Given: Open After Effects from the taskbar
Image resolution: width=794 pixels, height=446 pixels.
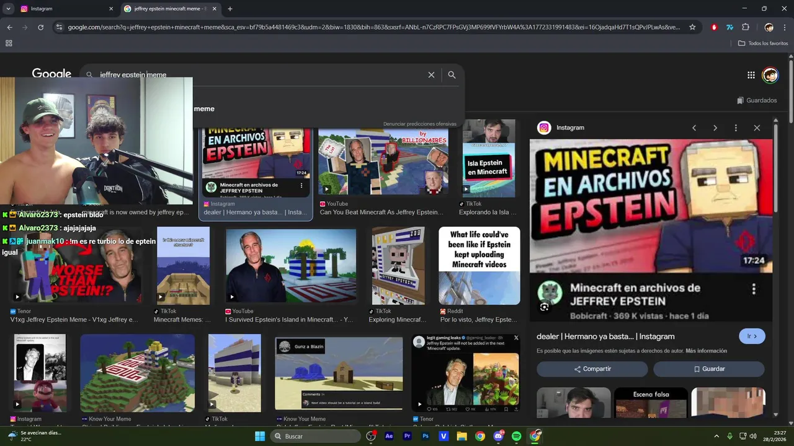Looking at the screenshot, I should [x=389, y=436].
